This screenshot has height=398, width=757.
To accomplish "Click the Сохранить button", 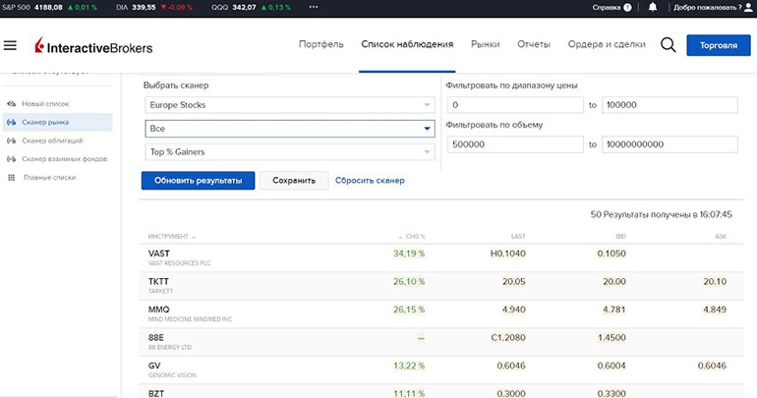I will click(x=294, y=181).
